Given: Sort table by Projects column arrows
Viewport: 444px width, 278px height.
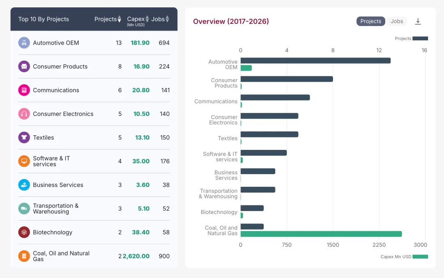Looking at the screenshot, I should pos(119,19).
